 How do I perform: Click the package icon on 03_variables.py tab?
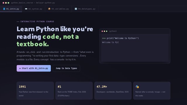(x=49, y=9)
